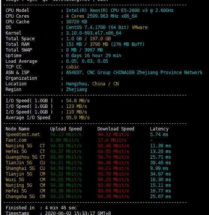Click Uptime value 0 days 16 hour 29 min

pyautogui.click(x=94, y=56)
